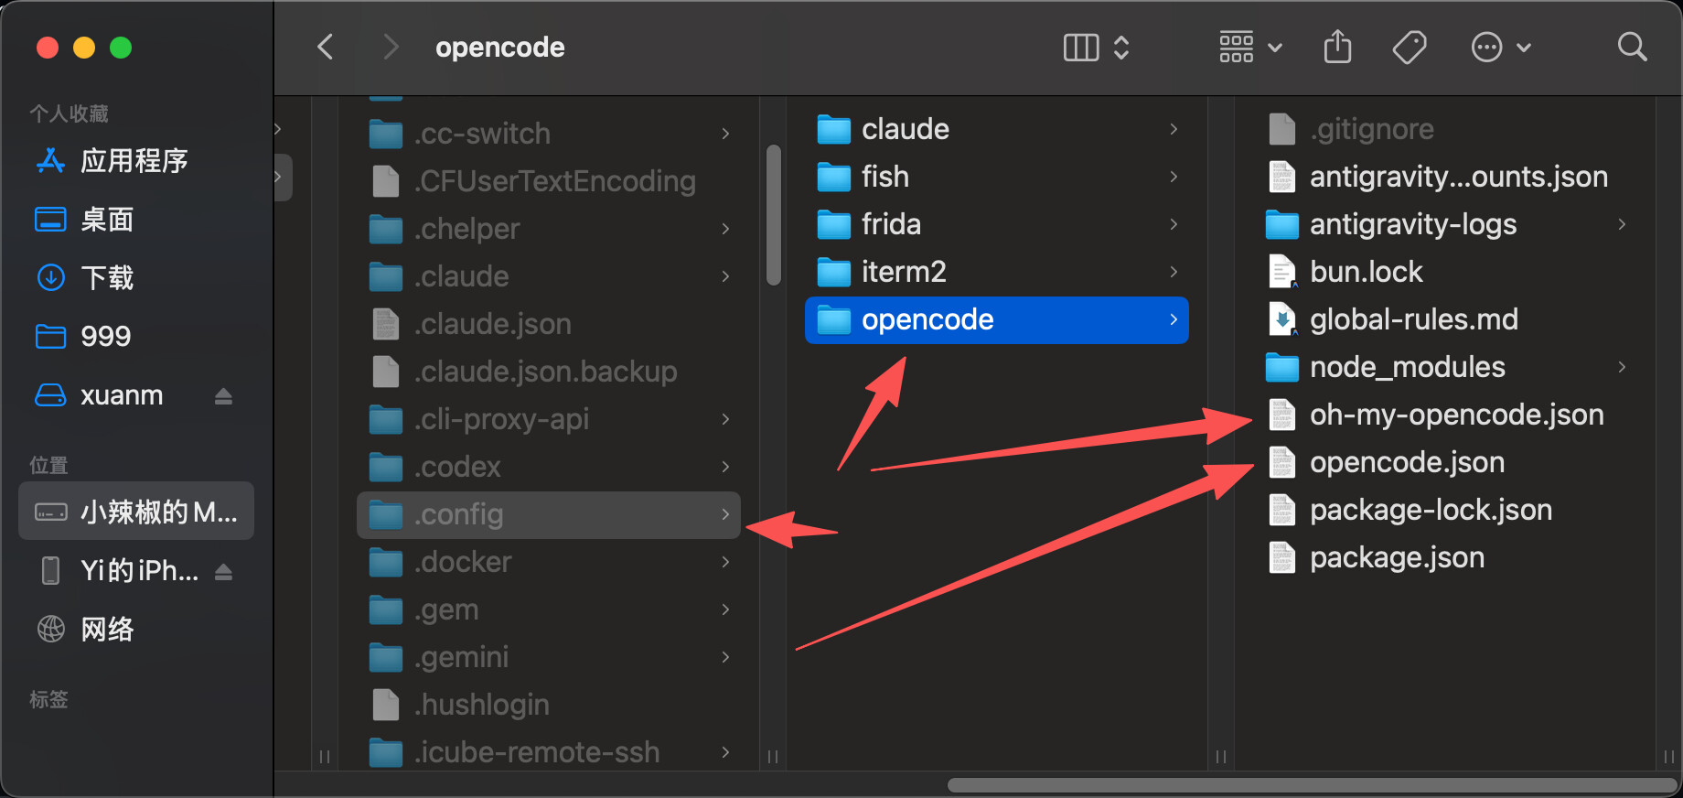Viewport: 1683px width, 798px height.
Task: Open the Tags icon in toolbar
Action: [1410, 47]
